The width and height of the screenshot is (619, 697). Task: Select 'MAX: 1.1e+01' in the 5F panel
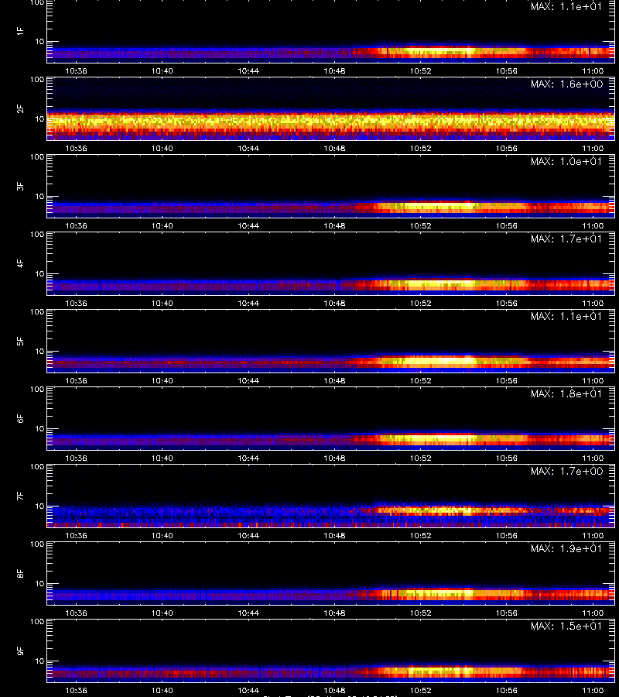point(566,316)
